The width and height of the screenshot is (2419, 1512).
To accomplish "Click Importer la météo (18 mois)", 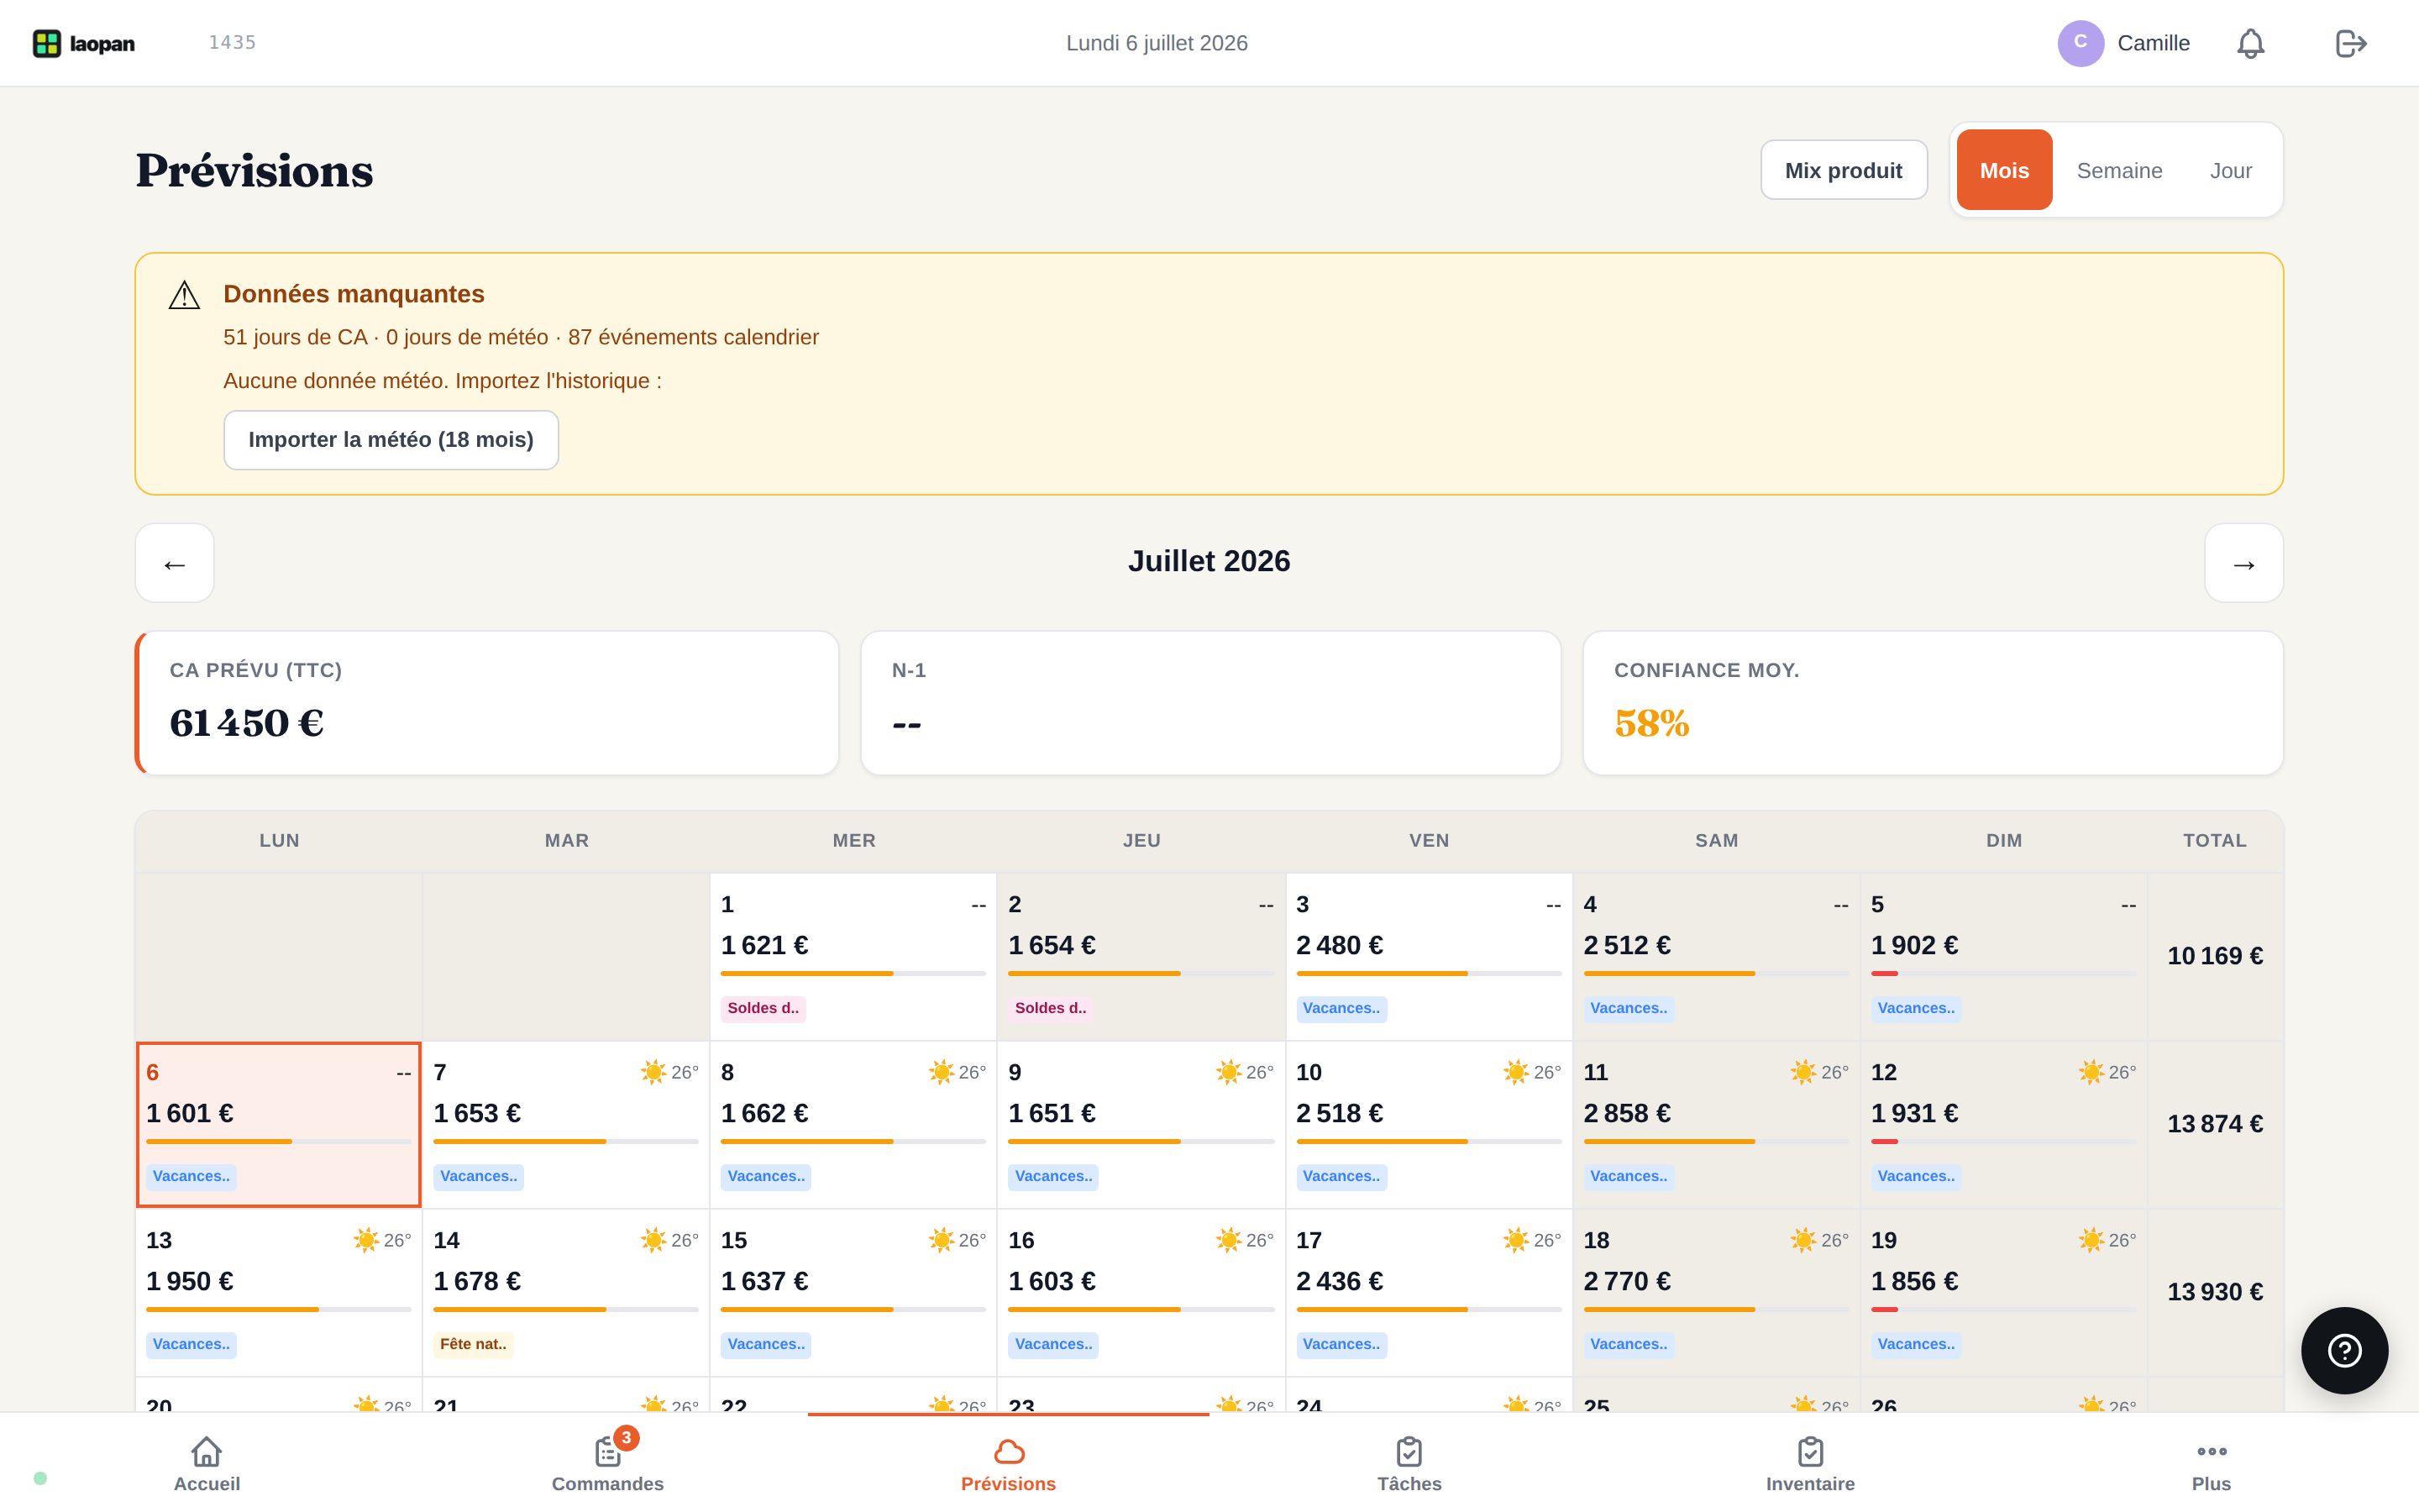I will click(391, 440).
